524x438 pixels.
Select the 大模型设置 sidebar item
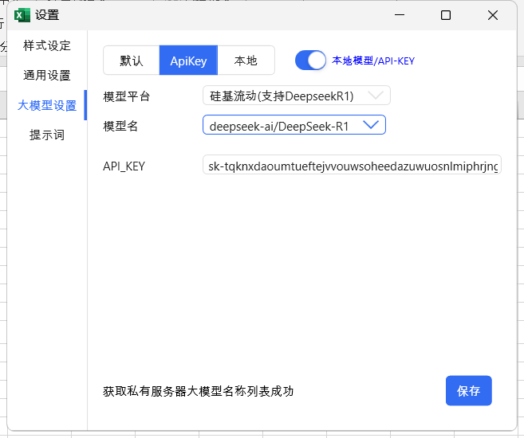click(x=47, y=105)
